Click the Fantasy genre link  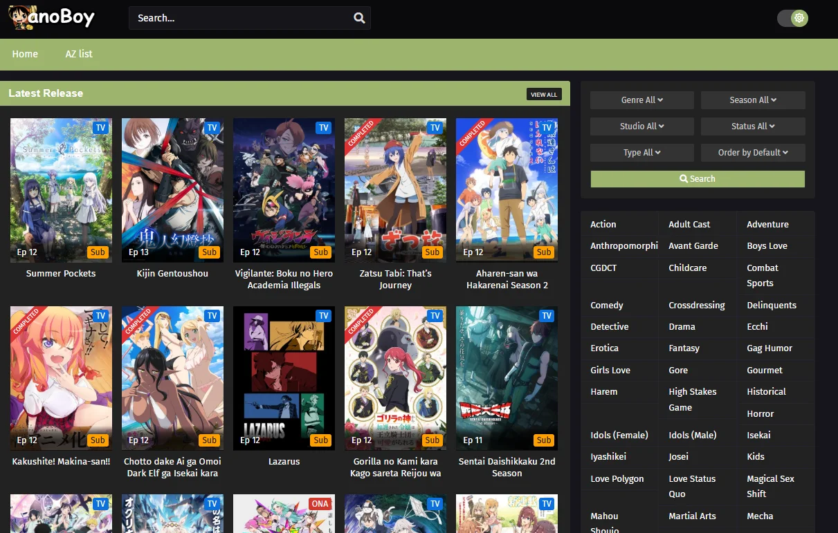coord(684,348)
